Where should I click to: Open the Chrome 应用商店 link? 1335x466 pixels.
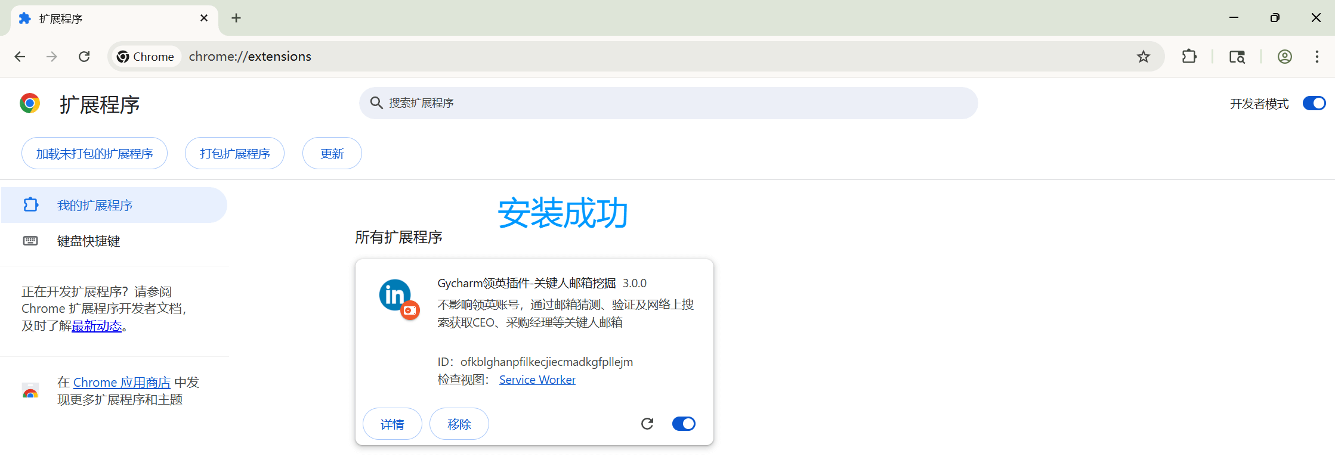click(122, 382)
